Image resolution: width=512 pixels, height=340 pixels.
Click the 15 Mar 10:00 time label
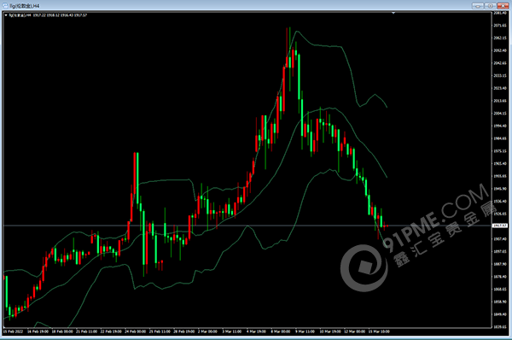pos(379,331)
